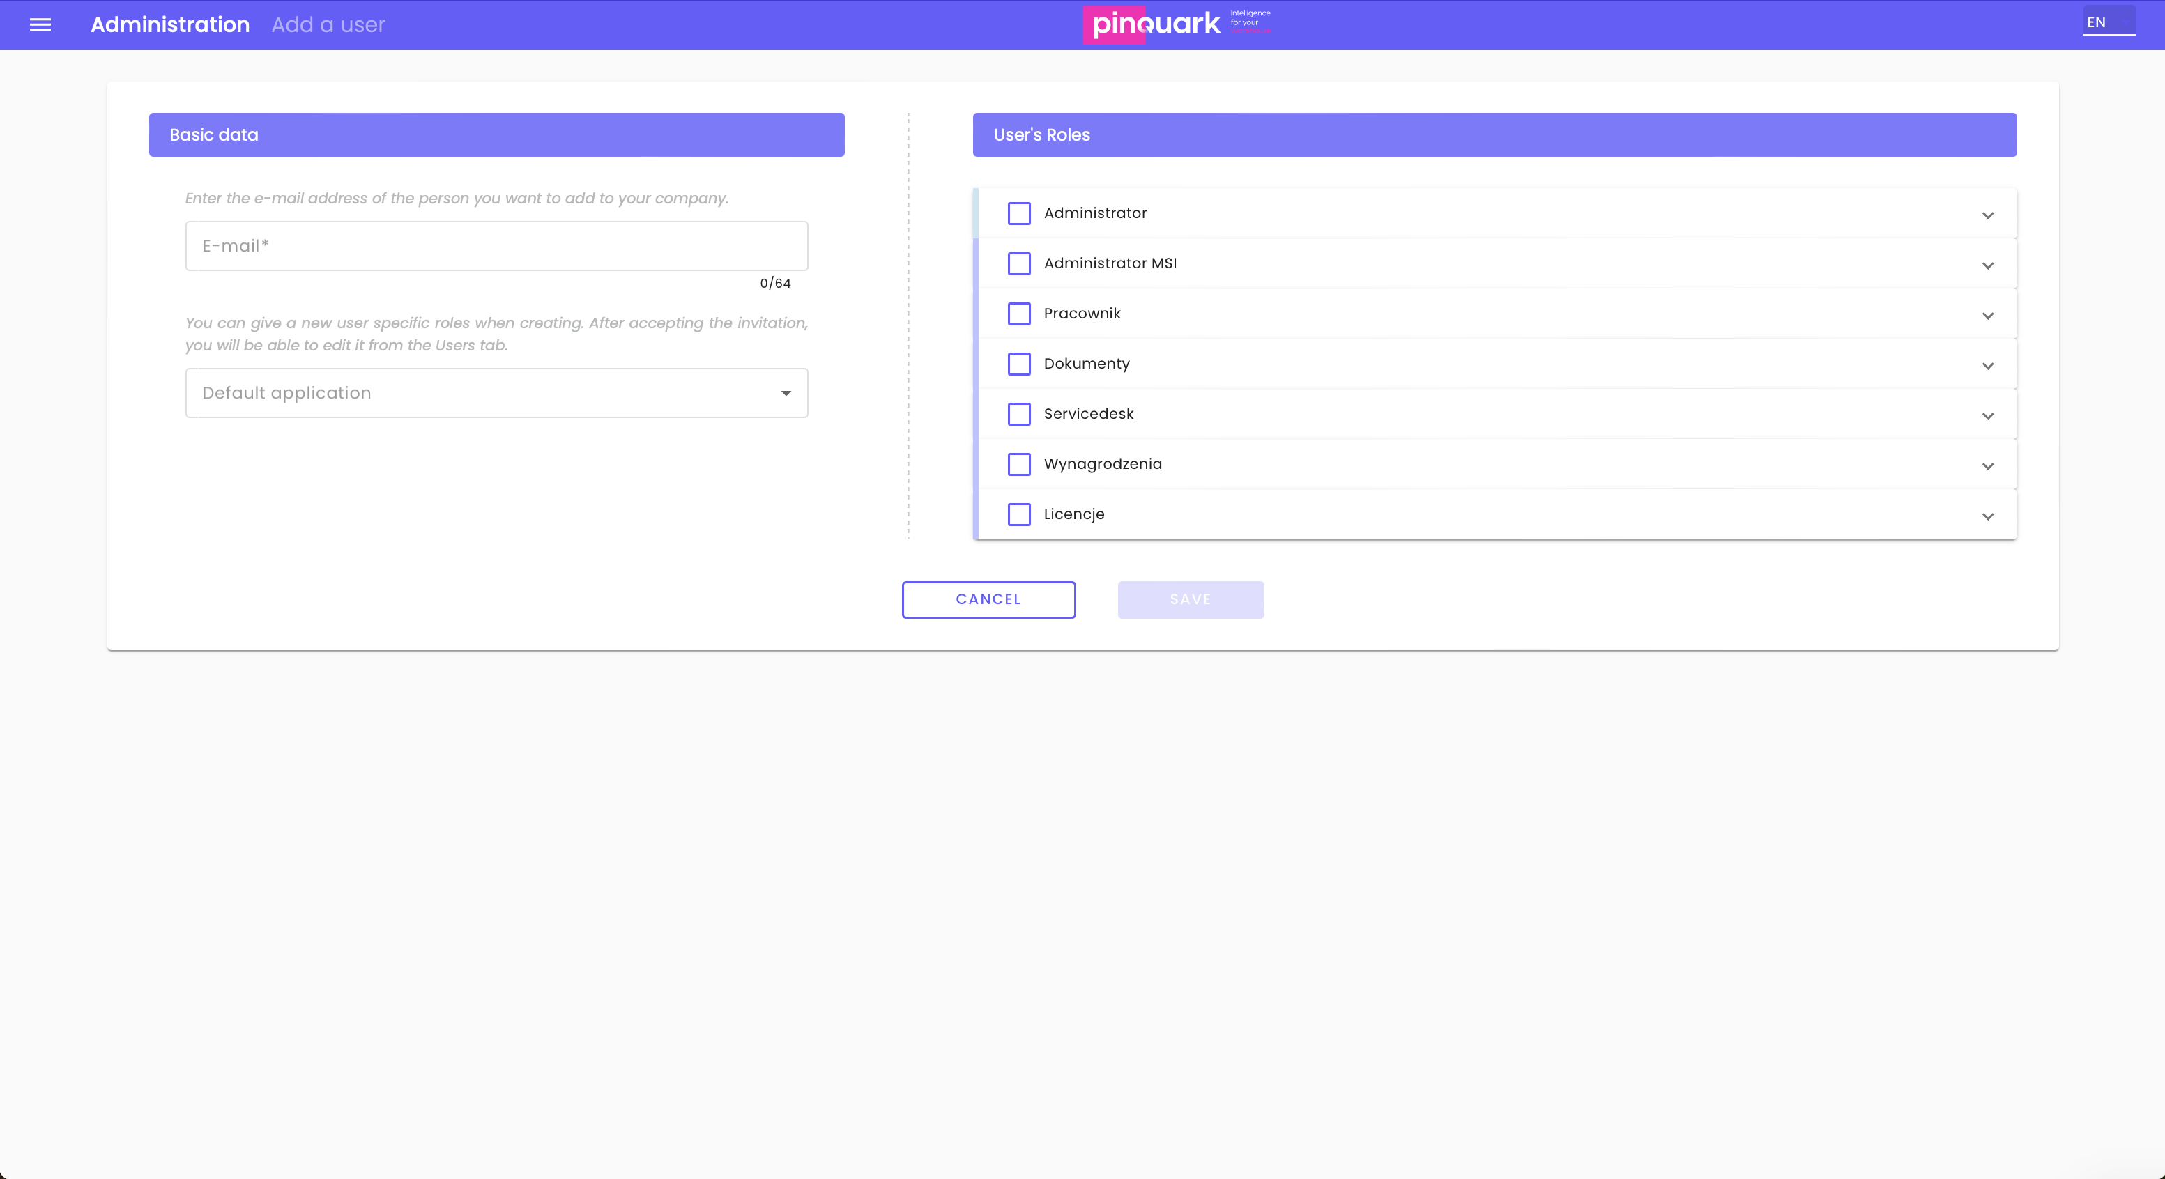Viewport: 2165px width, 1179px height.
Task: Open the EN language selector
Action: (x=2109, y=22)
